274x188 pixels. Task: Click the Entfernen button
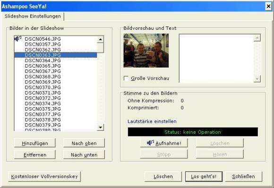(x=35, y=154)
